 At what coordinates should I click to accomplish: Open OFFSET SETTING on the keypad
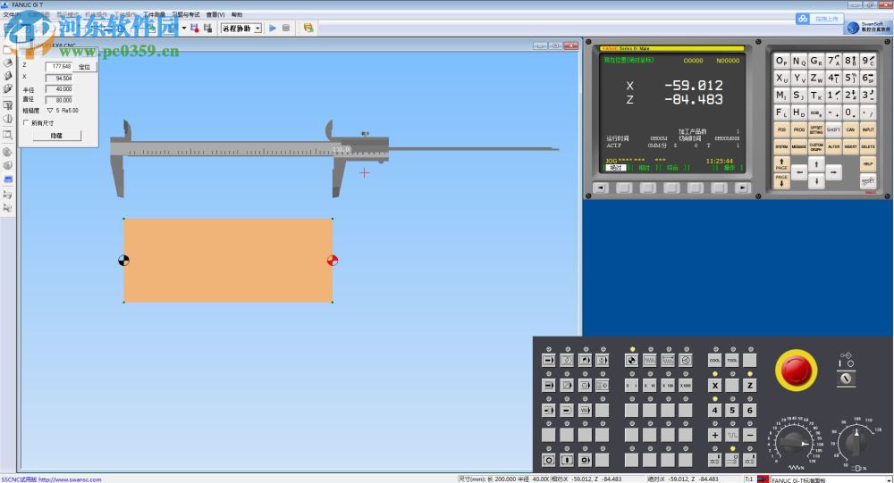tap(816, 129)
